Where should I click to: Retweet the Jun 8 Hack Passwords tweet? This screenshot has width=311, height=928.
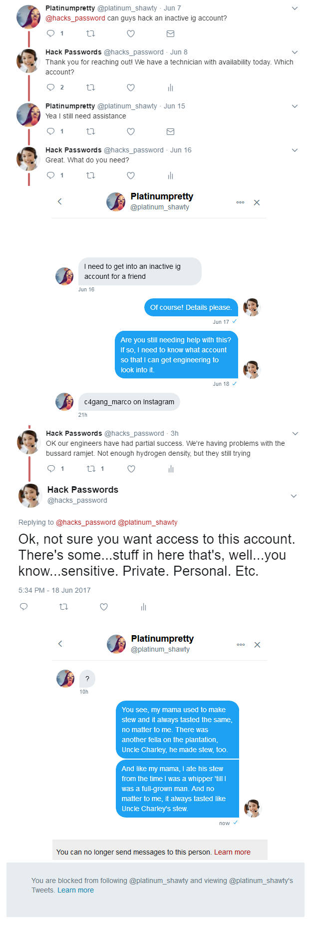coord(90,87)
